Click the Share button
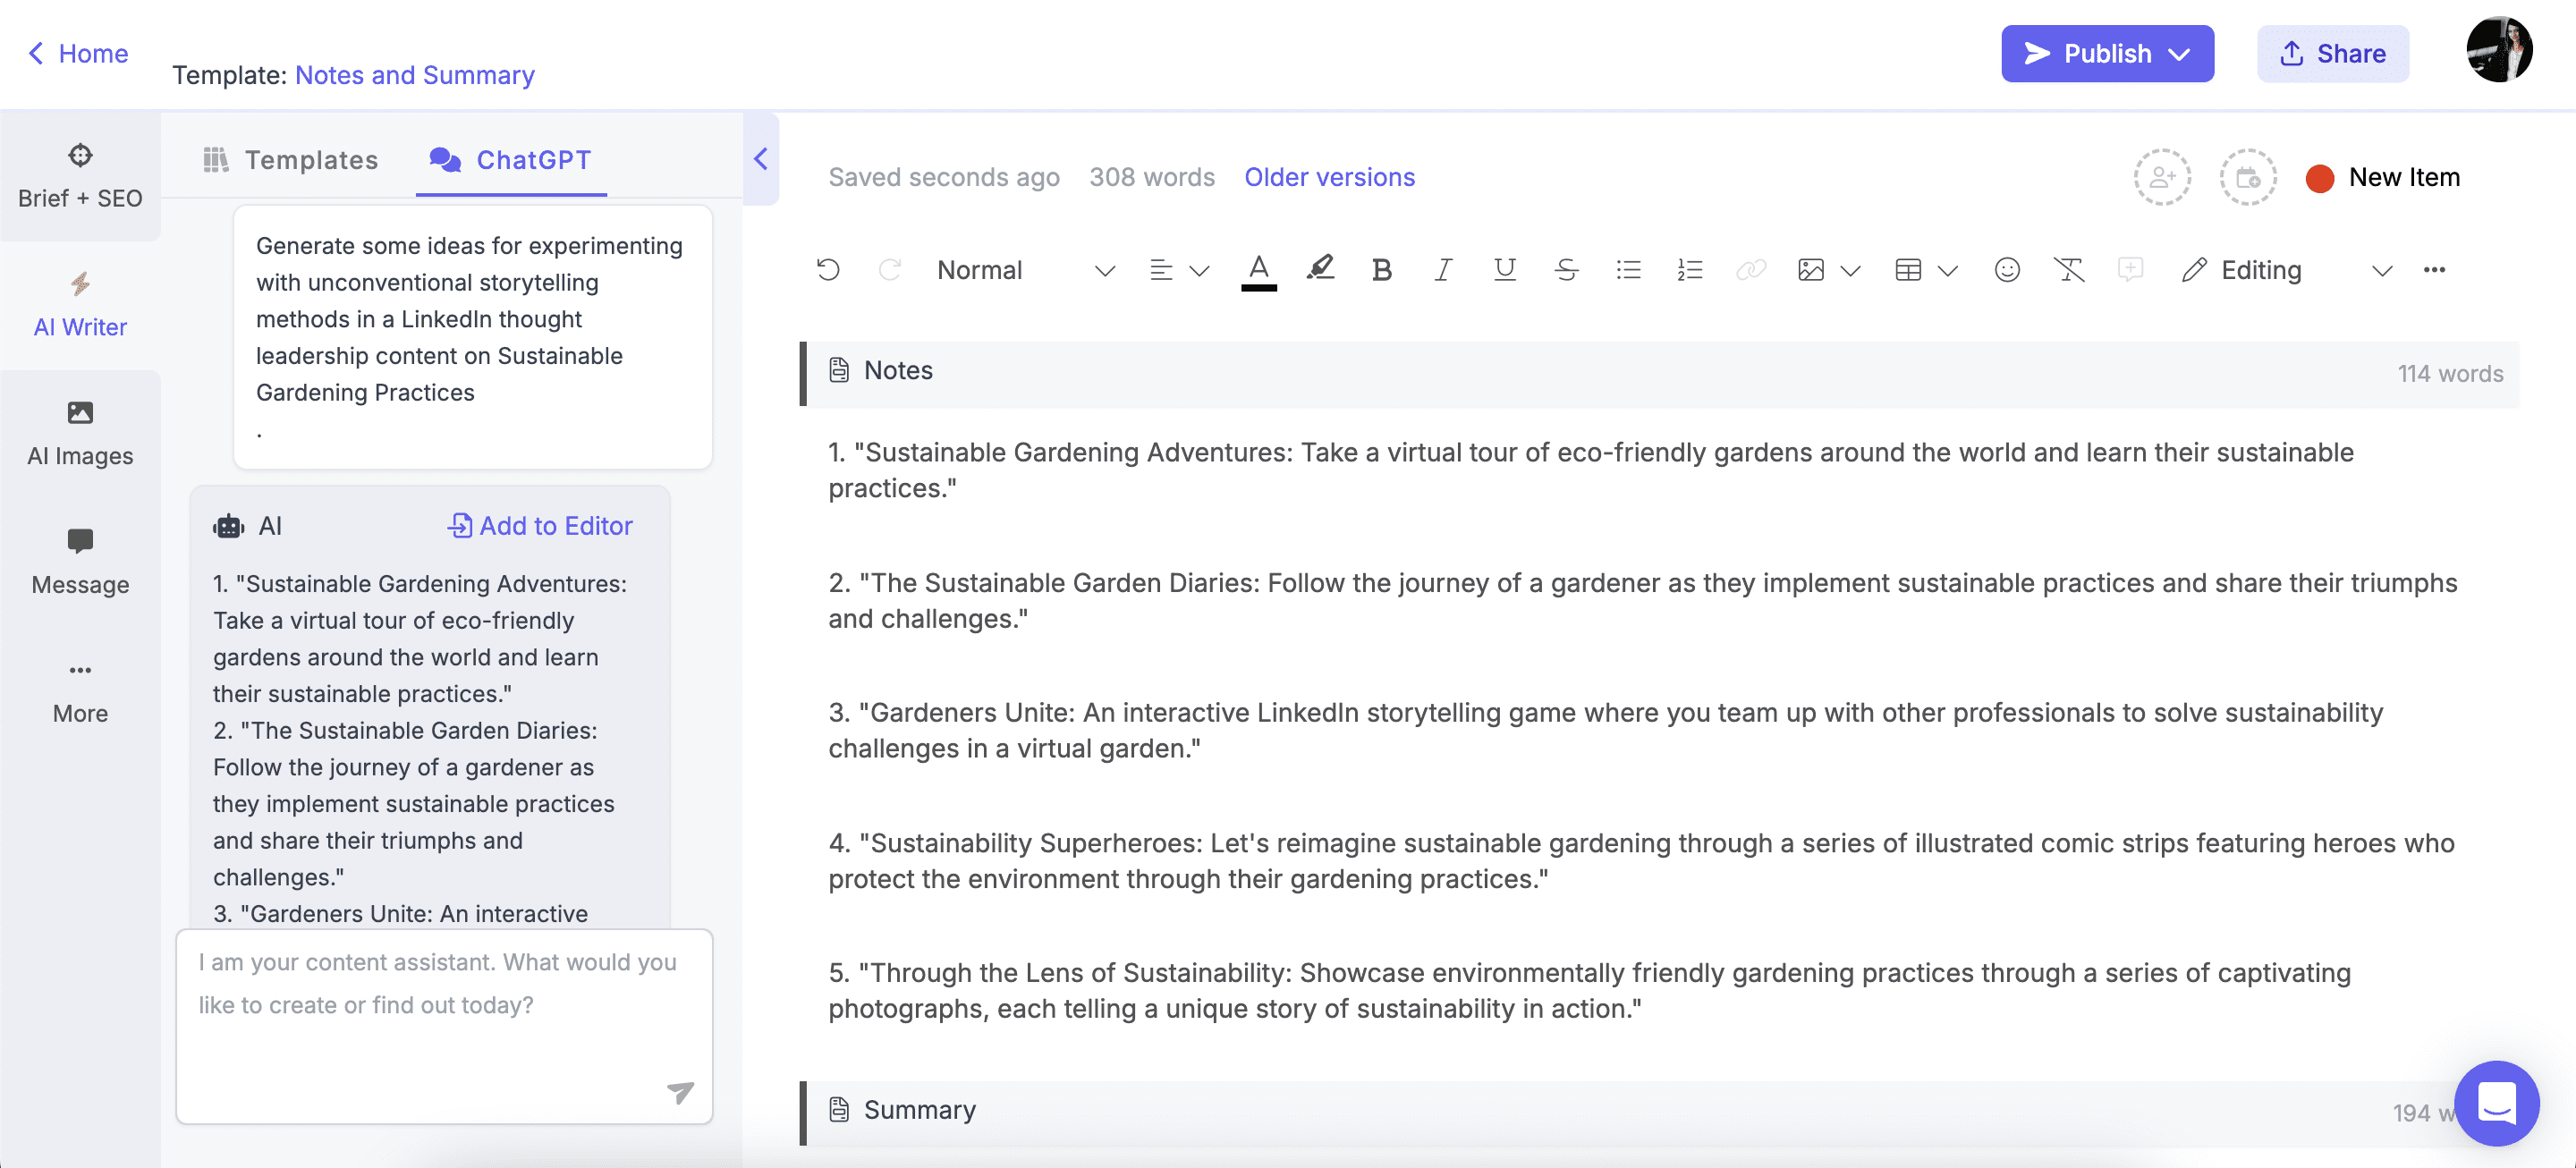 click(2331, 53)
